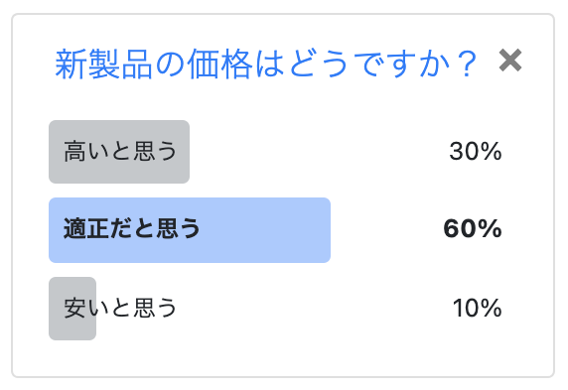Screen dimensions: 568x390
Task: Click the 高 character in the first option
Action: click(x=75, y=151)
